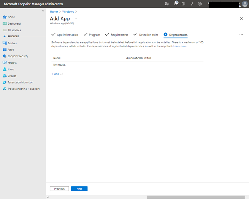
Task: Click + Add to add a dependency
Action: pyautogui.click(x=55, y=74)
